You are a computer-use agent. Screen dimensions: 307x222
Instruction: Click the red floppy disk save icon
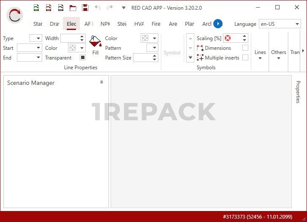[x=85, y=8]
